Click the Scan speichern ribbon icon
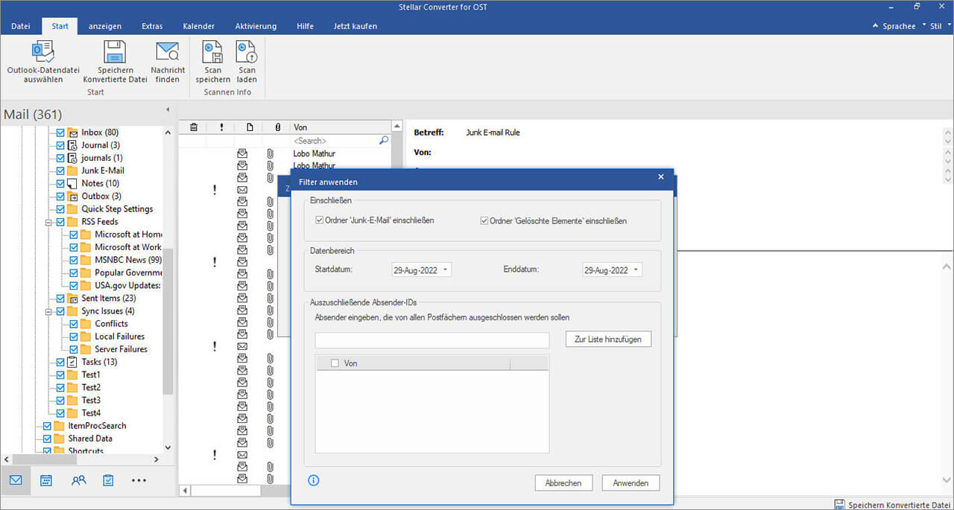Screen dimensions: 954x510 (212, 51)
